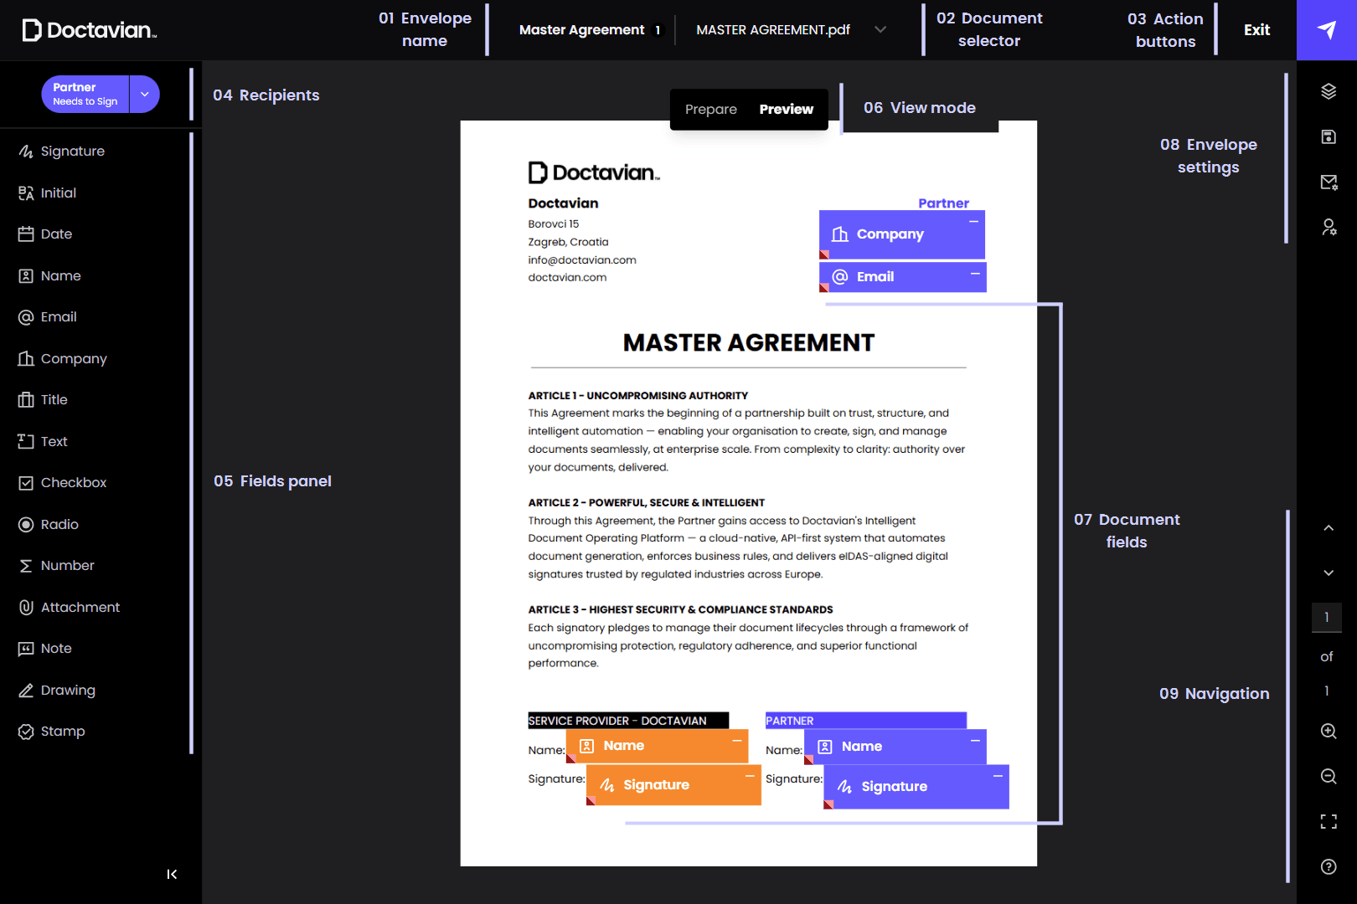Screen dimensions: 1357x904
Task: Select the purple Company document field
Action: coord(902,234)
